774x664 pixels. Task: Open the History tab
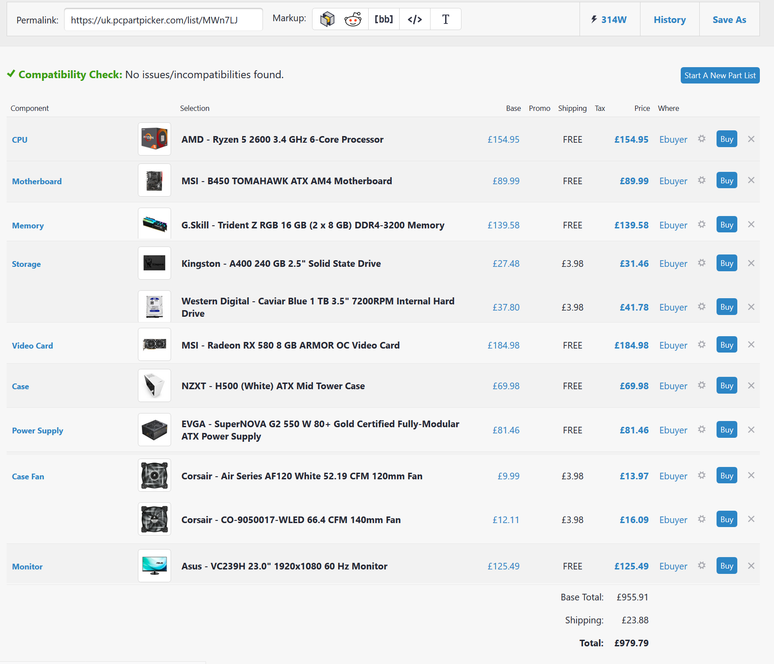point(670,19)
